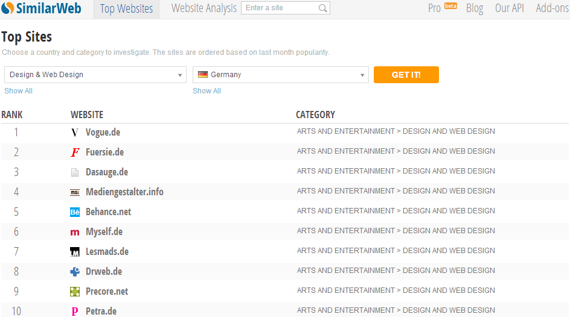This screenshot has width=570, height=317.
Task: Open the Behance.net link
Action: (x=108, y=212)
